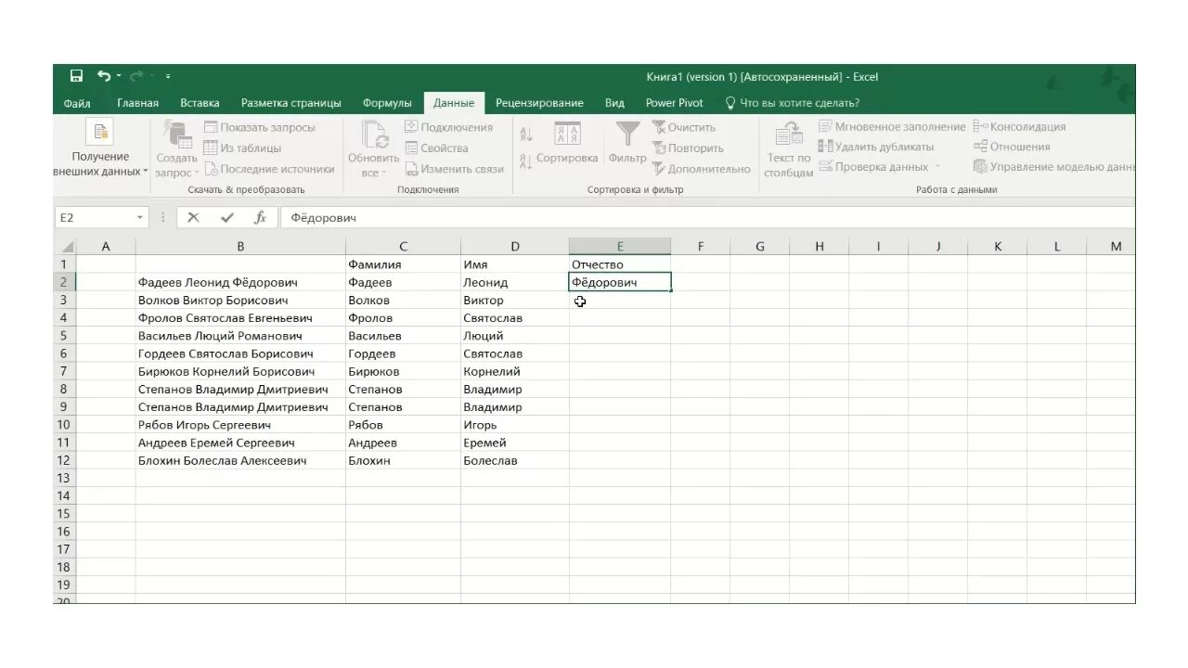Click Повторить filter button
Screen dimensions: 1188x668
pos(688,148)
